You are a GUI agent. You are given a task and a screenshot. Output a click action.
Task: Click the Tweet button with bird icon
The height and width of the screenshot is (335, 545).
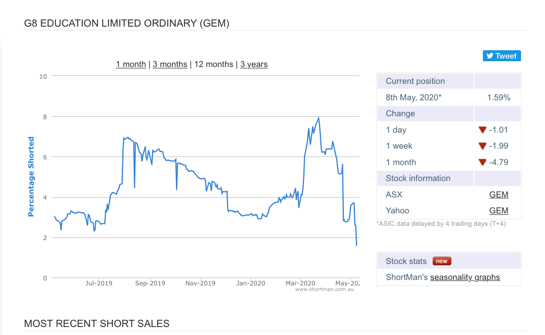tap(501, 56)
